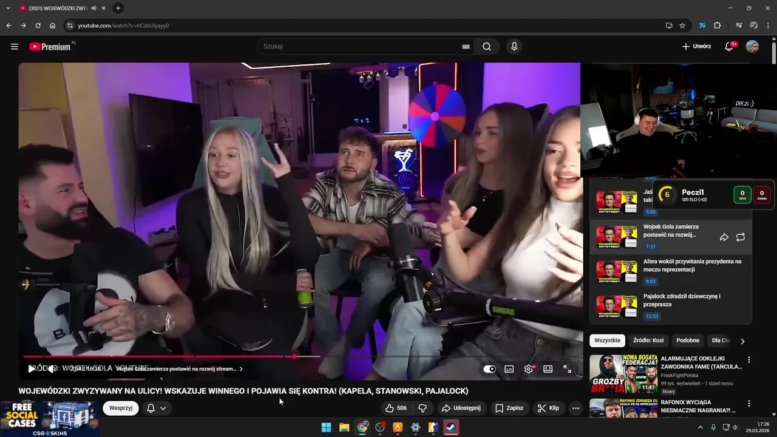This screenshot has height=437, width=777.
Task: Open Steam from taskbar
Action: tap(451, 427)
